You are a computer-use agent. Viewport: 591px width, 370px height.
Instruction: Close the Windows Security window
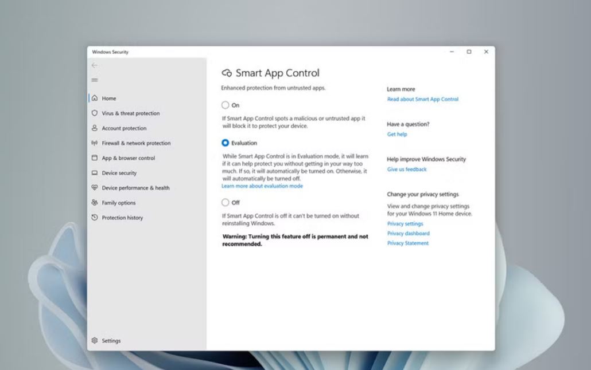click(x=486, y=52)
